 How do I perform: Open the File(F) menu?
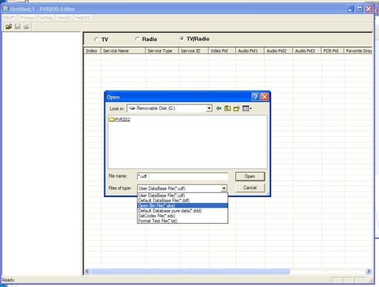(x=9, y=18)
